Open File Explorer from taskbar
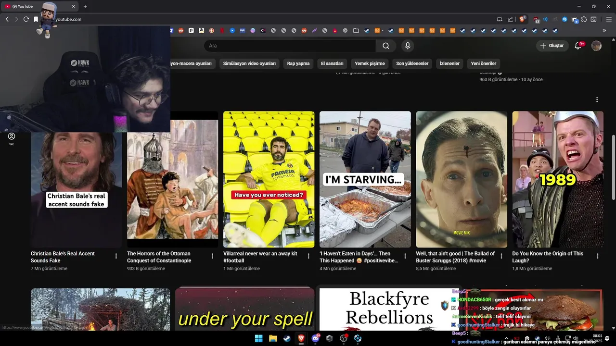This screenshot has height=346, width=616. click(x=273, y=338)
